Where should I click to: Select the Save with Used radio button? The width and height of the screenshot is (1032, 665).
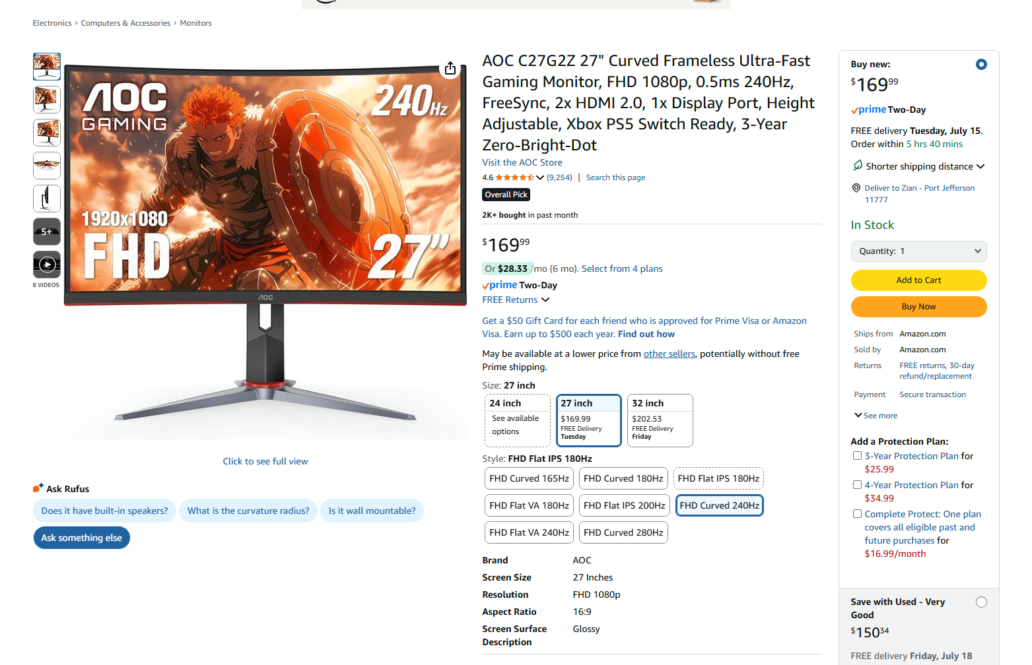pos(981,602)
